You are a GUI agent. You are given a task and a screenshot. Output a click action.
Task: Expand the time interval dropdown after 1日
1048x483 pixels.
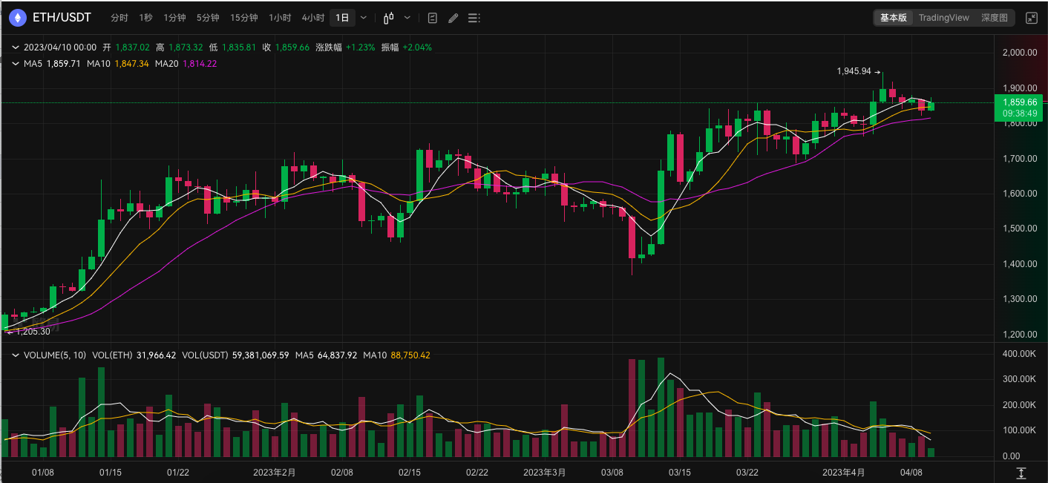363,18
